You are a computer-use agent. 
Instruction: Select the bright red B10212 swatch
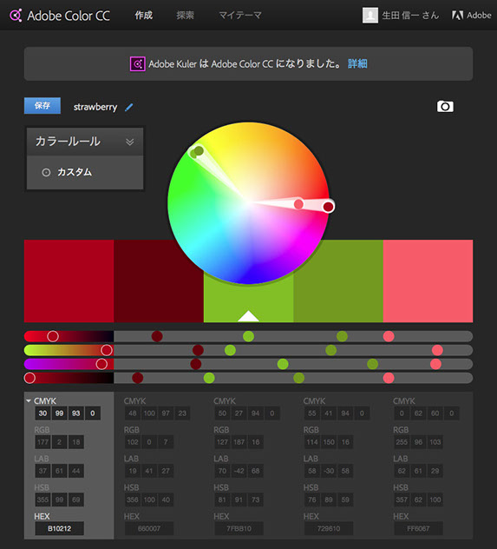coord(69,281)
